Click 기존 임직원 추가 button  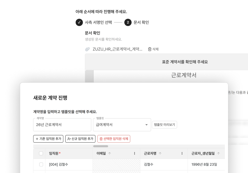[48, 139]
